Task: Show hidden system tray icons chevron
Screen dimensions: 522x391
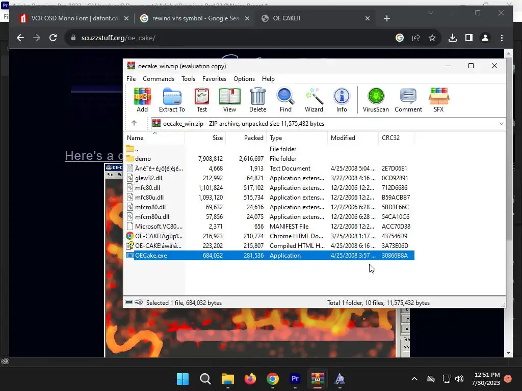Action: click(414, 379)
